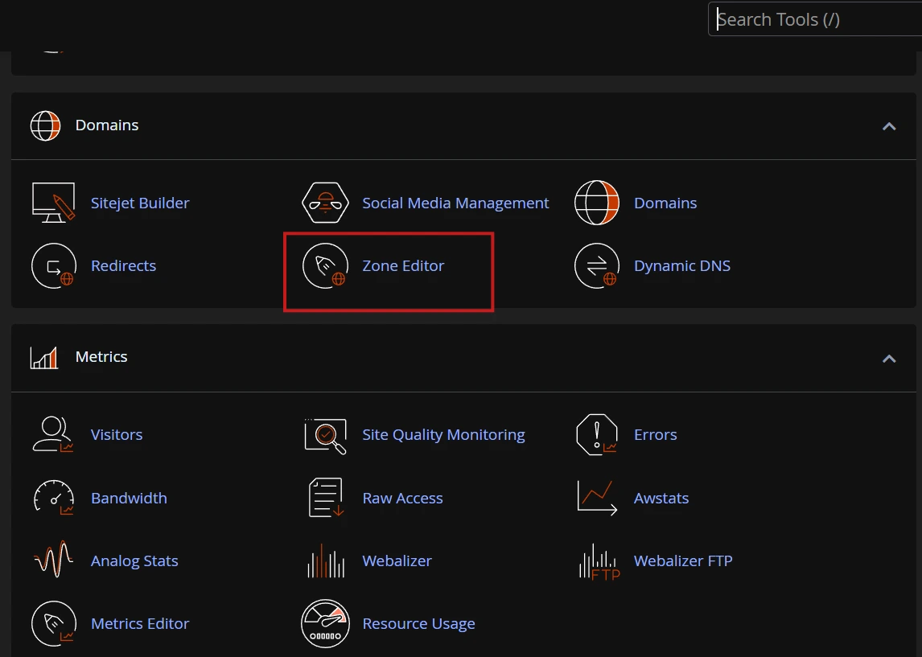Click the Webalizer text link
This screenshot has height=657, width=922.
[397, 561]
